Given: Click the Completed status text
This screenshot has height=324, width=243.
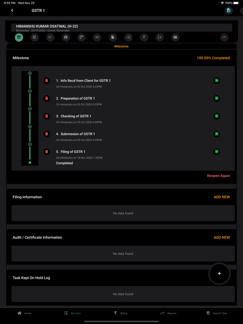Looking at the screenshot, I should [64, 163].
